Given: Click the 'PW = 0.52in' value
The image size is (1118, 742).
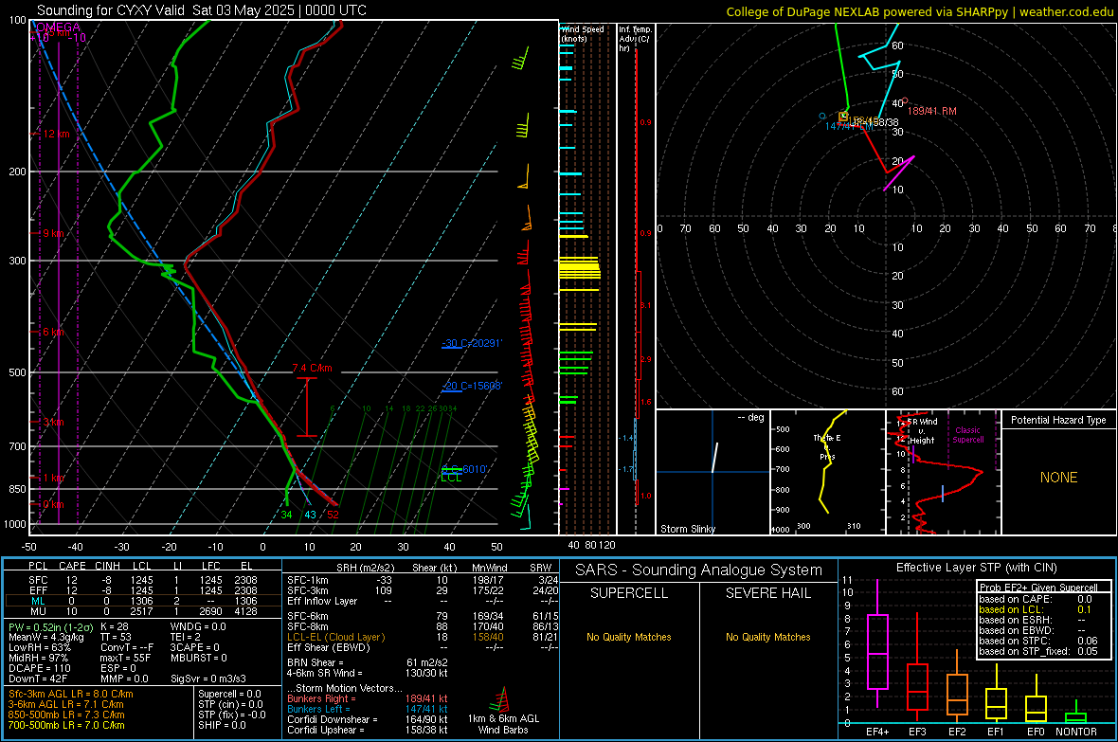Looking at the screenshot, I should (49, 627).
